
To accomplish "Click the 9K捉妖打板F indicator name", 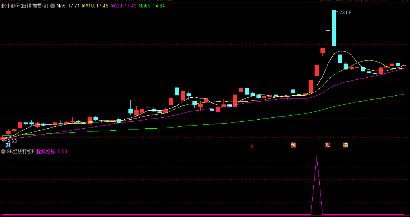I will click(x=21, y=151).
